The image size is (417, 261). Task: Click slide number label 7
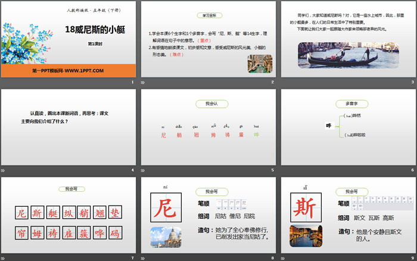132,258
